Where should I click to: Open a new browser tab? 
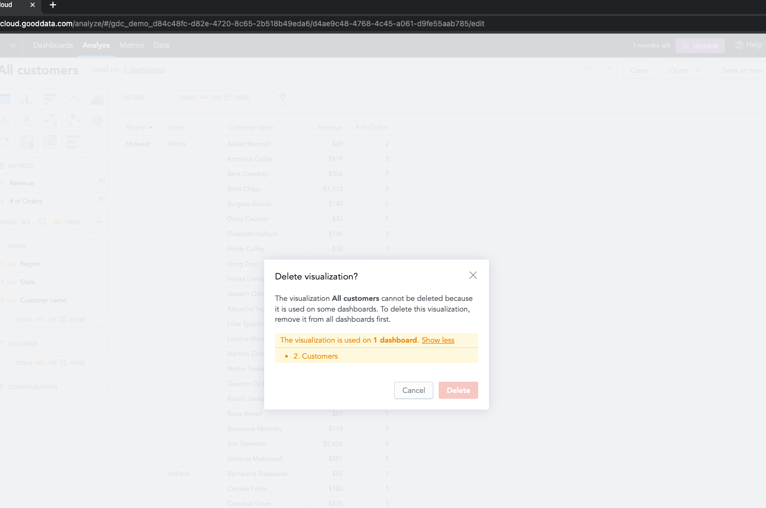tap(53, 5)
